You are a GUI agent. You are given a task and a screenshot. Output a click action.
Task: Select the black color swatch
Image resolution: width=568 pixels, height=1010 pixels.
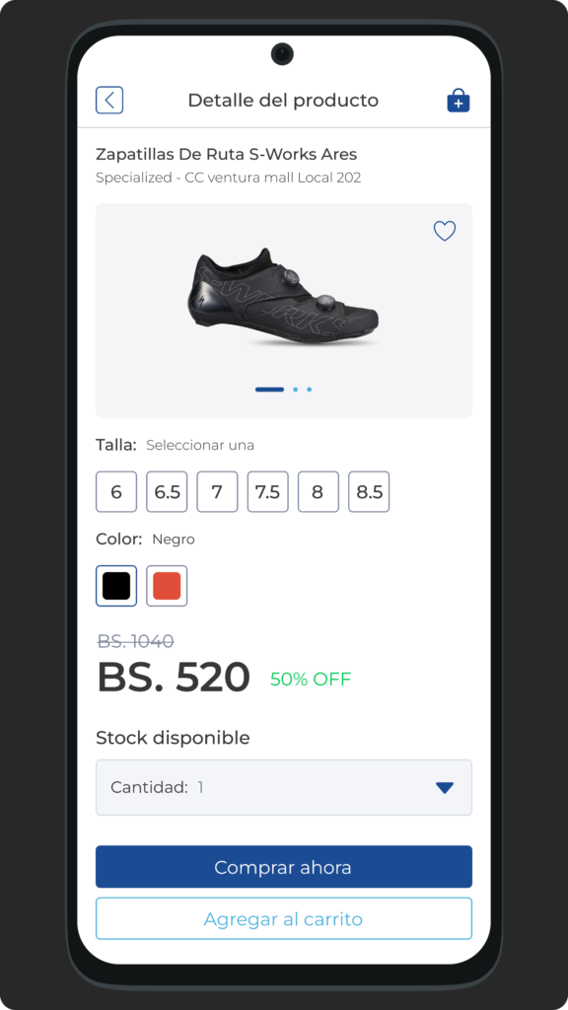tap(116, 586)
